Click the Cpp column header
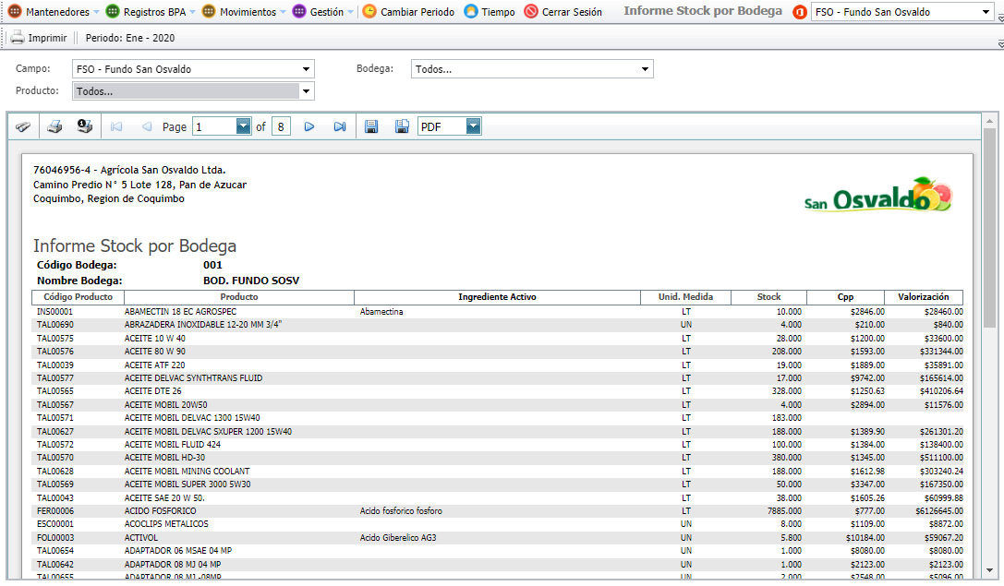The image size is (1004, 586). [x=845, y=297]
